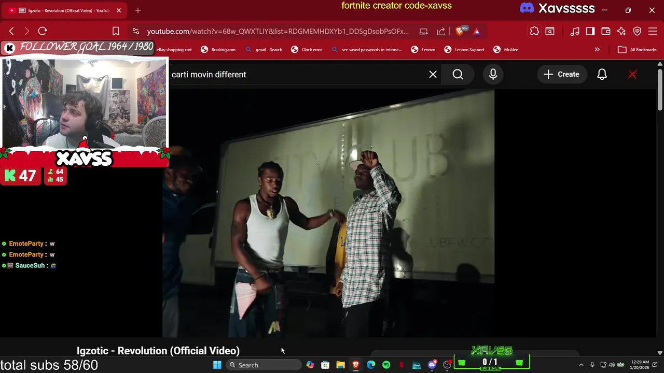
Task: Bookmark this page with the bookmark icon
Action: tap(116, 31)
